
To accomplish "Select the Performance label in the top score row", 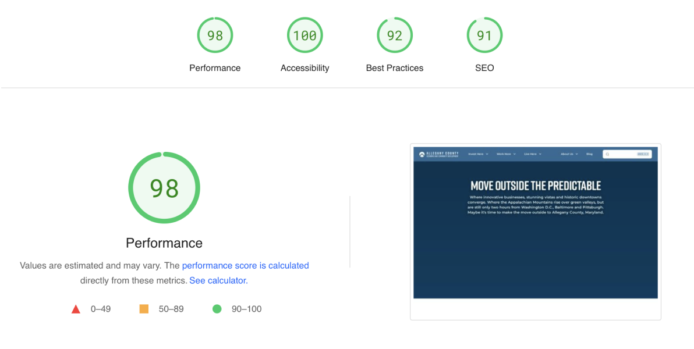I will [x=215, y=68].
